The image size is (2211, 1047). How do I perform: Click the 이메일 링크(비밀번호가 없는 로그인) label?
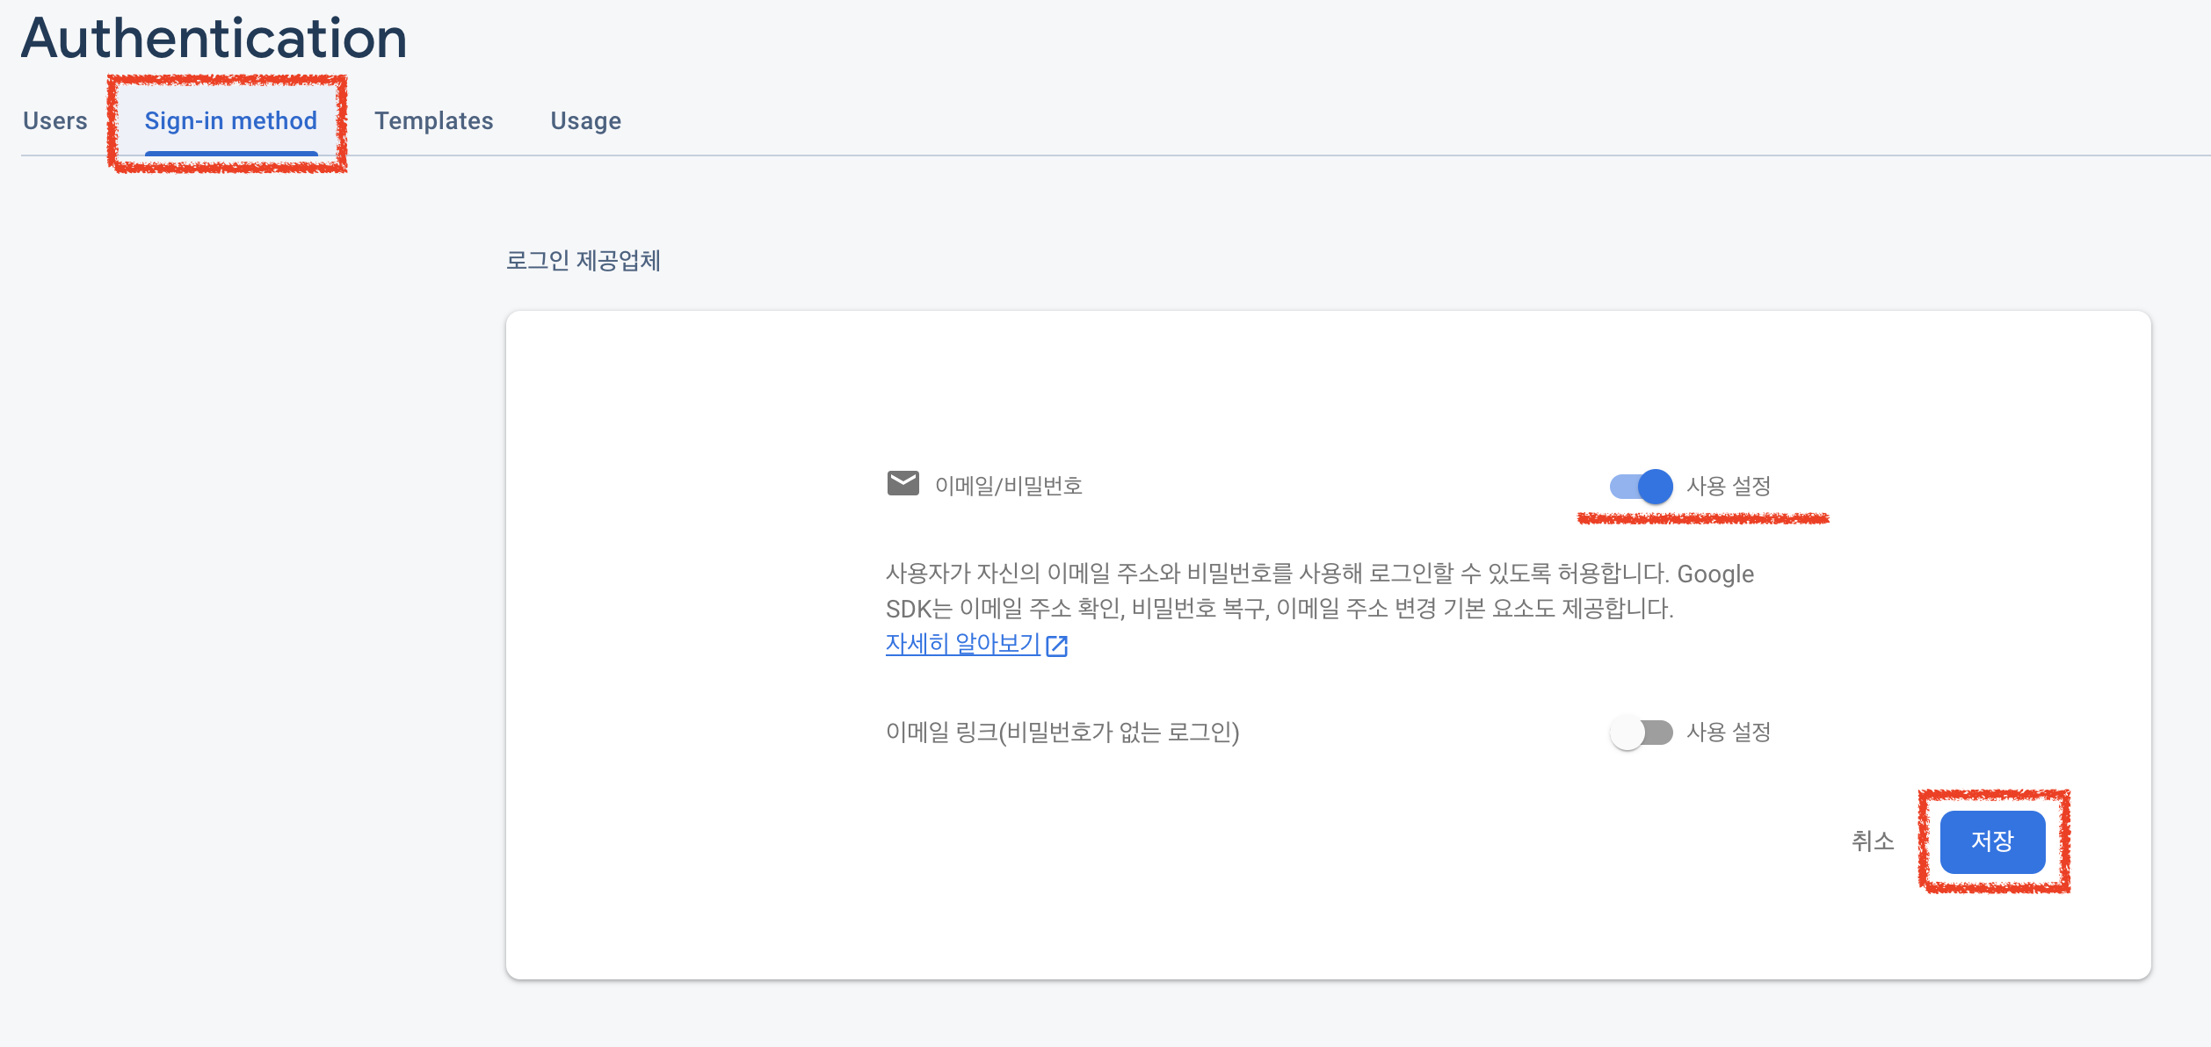tap(1062, 733)
